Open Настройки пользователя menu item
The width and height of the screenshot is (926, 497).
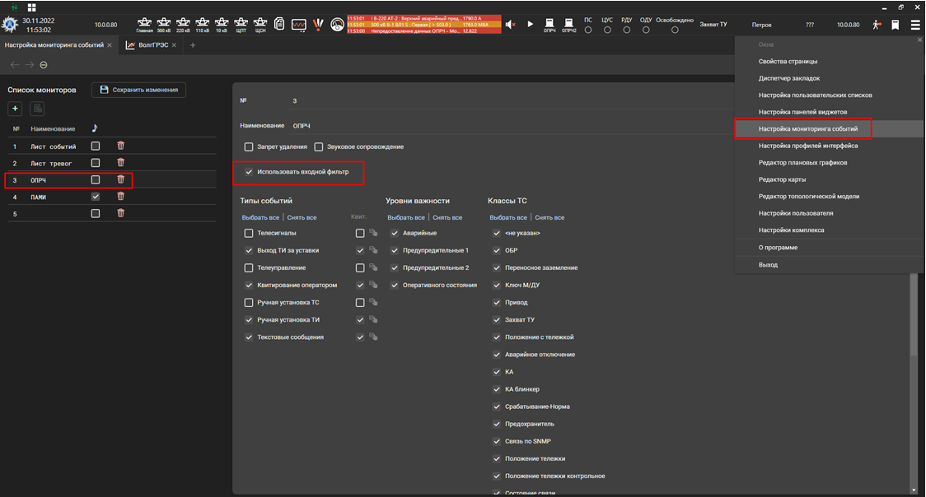(791, 213)
